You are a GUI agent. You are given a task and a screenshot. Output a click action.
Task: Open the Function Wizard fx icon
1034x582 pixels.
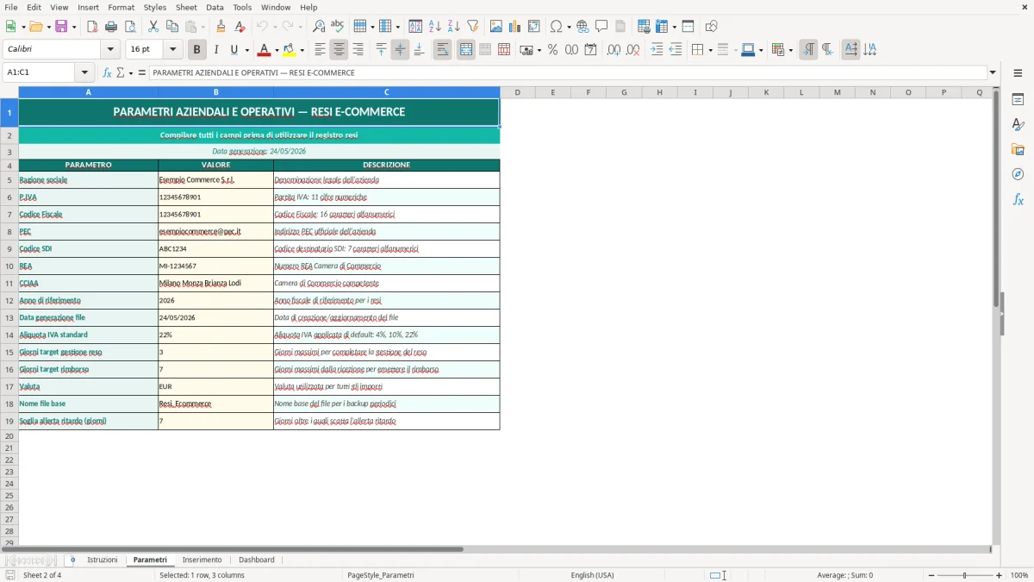[107, 72]
